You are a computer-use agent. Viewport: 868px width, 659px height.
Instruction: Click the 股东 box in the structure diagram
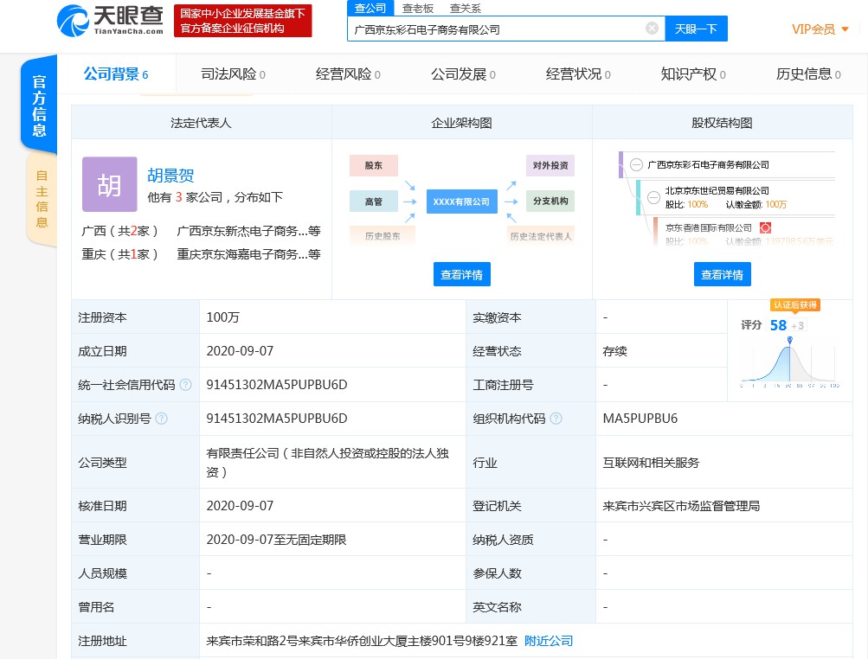click(x=374, y=165)
